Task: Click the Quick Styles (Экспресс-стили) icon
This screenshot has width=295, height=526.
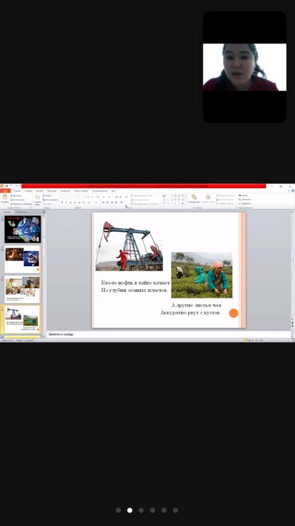Action: [208, 197]
